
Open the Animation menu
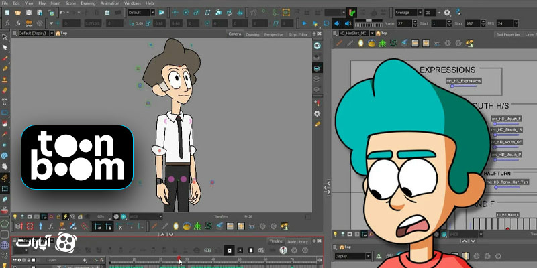click(108, 3)
